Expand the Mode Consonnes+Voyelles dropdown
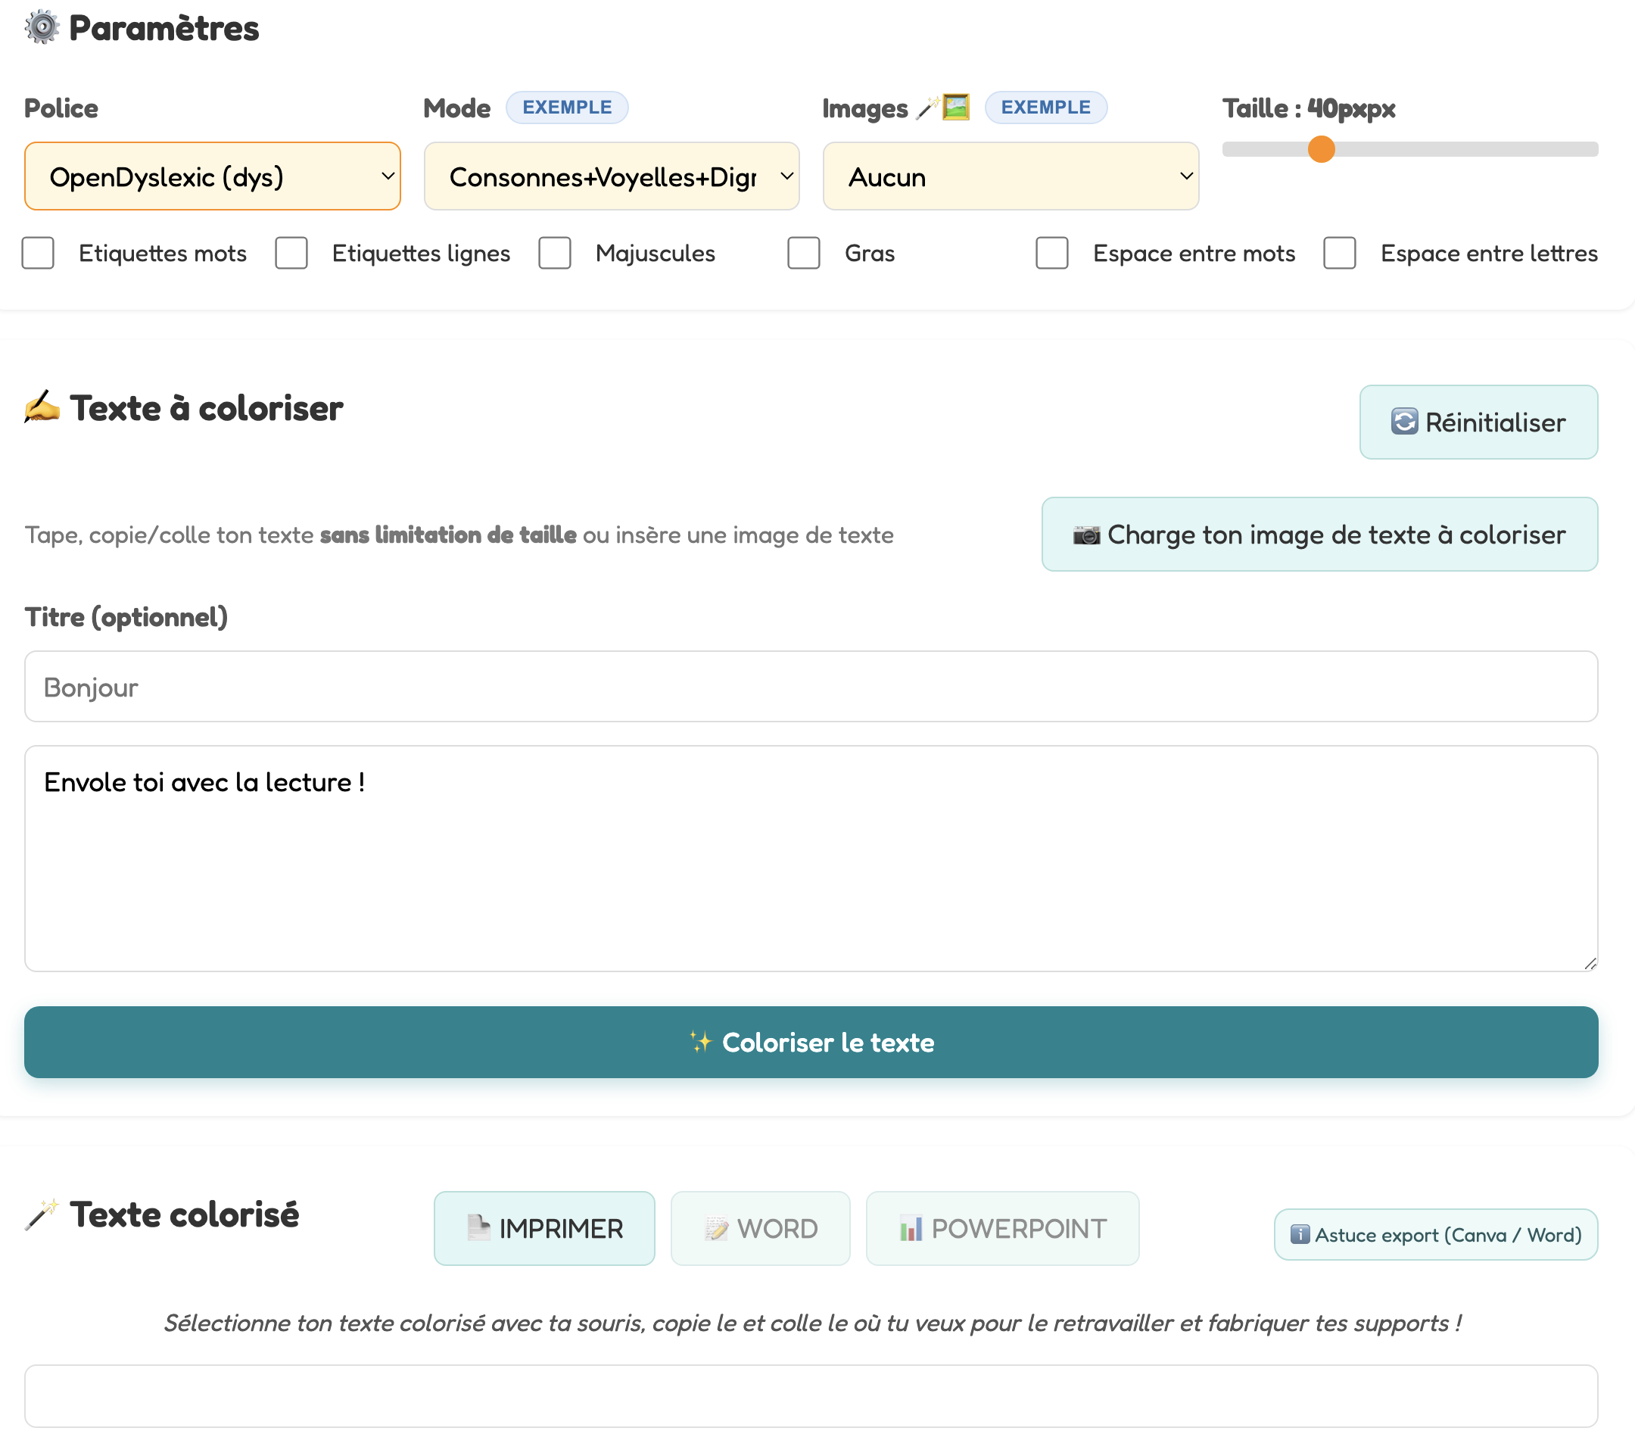1635x1431 pixels. tap(612, 176)
